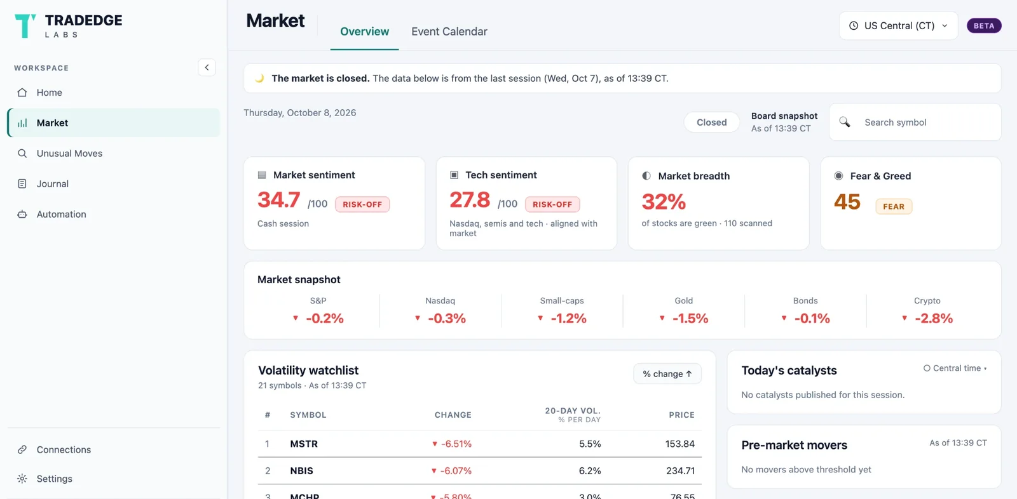The image size is (1017, 499).
Task: Click the BETA badge
Action: tap(984, 26)
